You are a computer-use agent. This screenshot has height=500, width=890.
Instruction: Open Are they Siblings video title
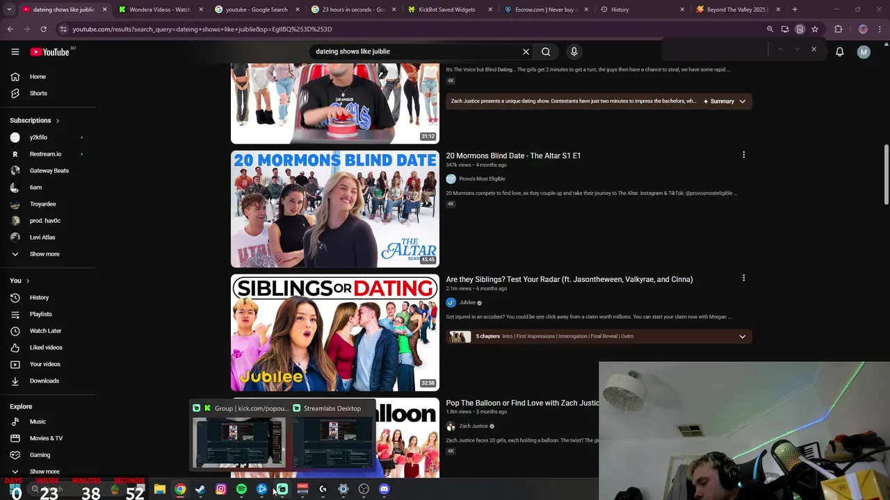point(569,279)
